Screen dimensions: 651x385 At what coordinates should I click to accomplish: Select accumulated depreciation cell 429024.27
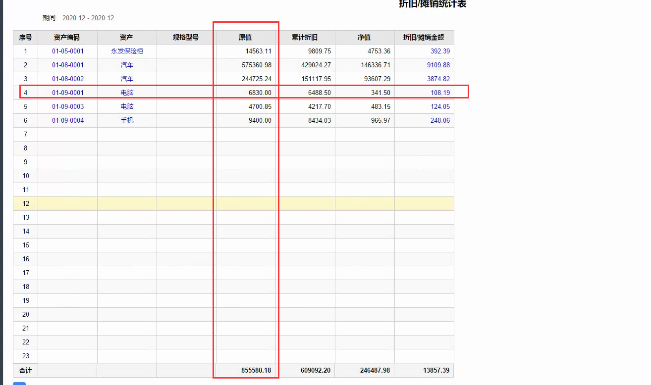(305, 65)
